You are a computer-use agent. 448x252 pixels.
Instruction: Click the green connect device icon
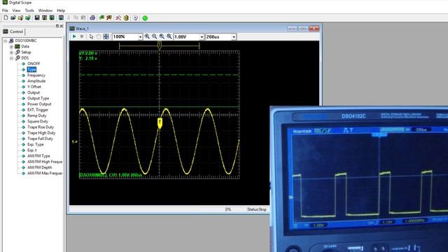(101, 17)
